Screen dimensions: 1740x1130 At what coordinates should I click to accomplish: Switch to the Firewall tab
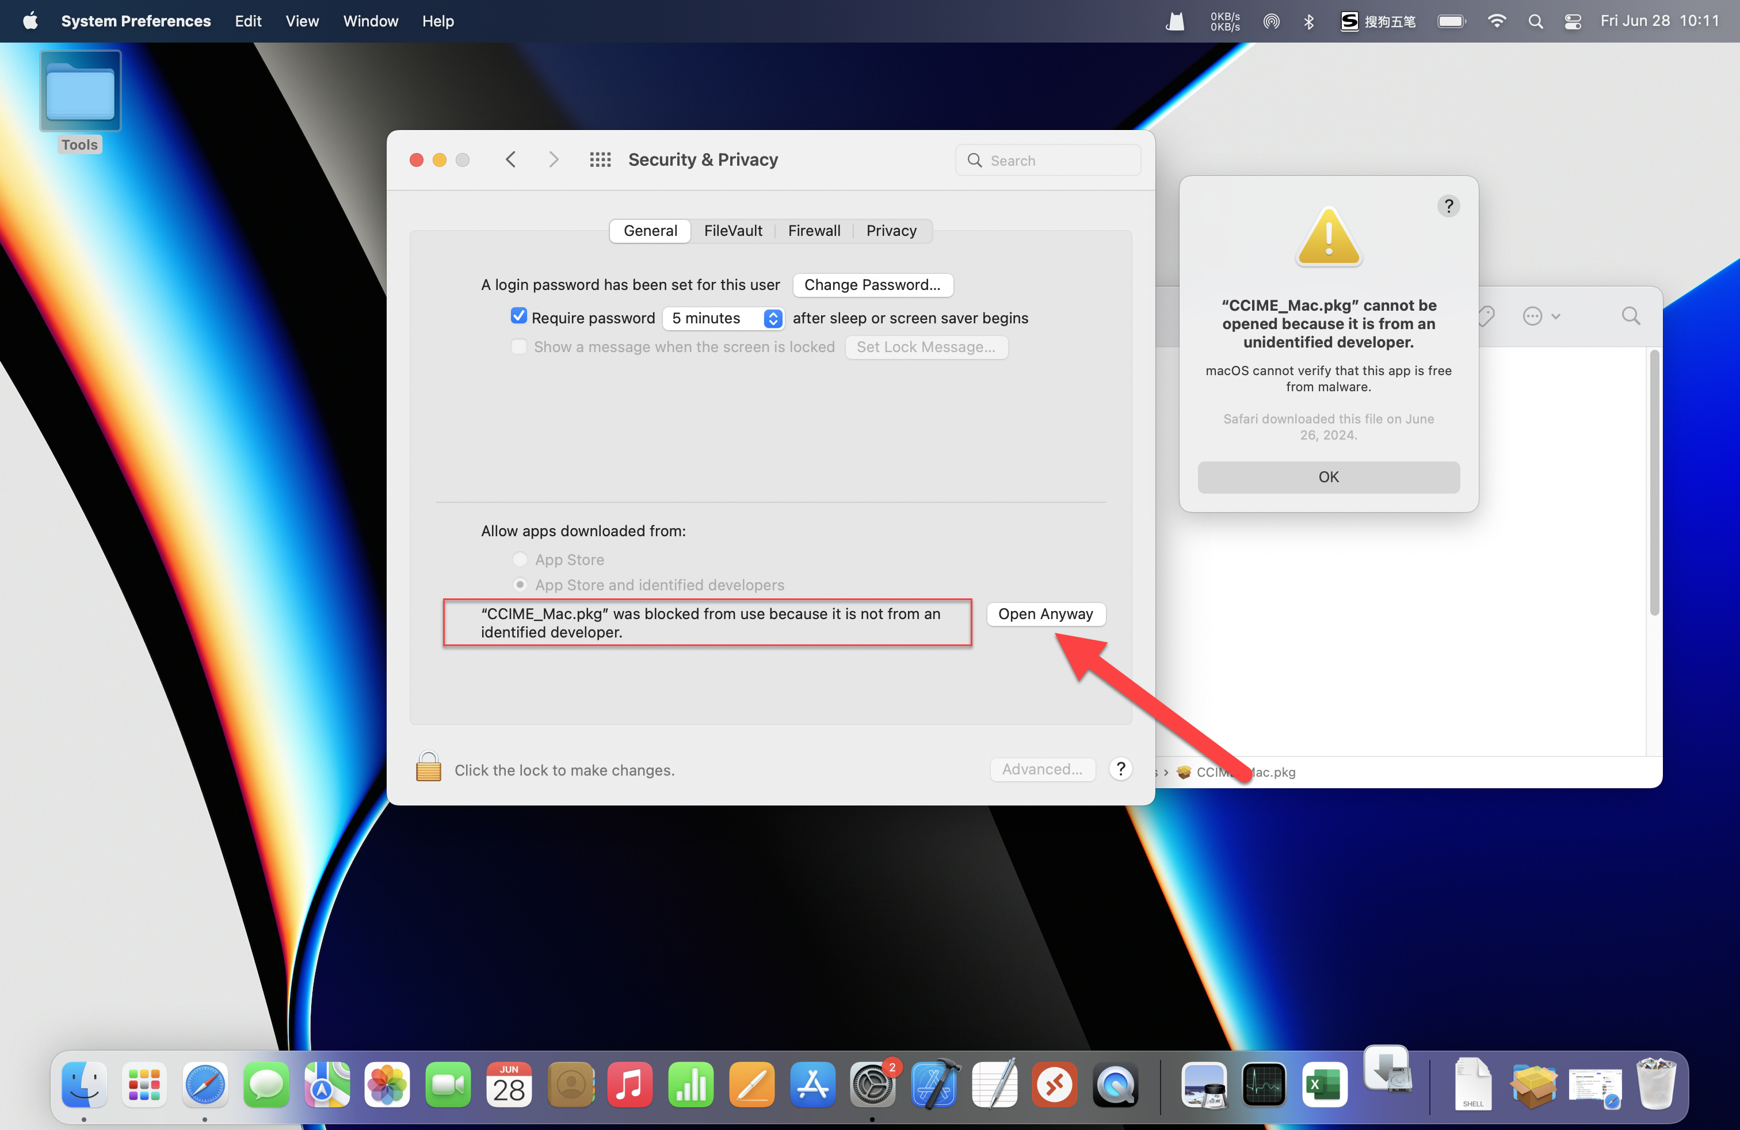(x=814, y=231)
